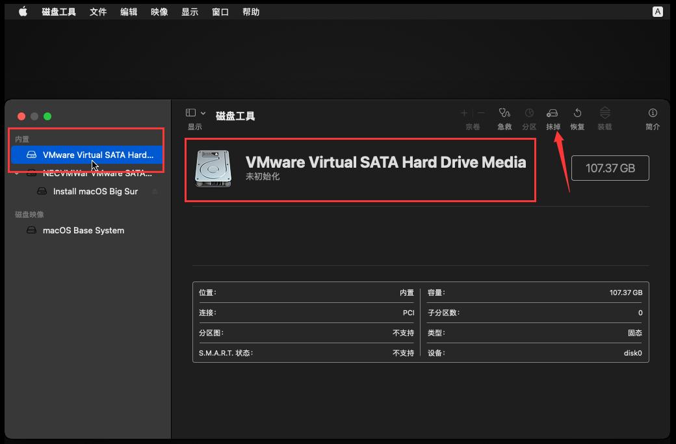
Task: Open the Apple menu
Action: tap(23, 11)
